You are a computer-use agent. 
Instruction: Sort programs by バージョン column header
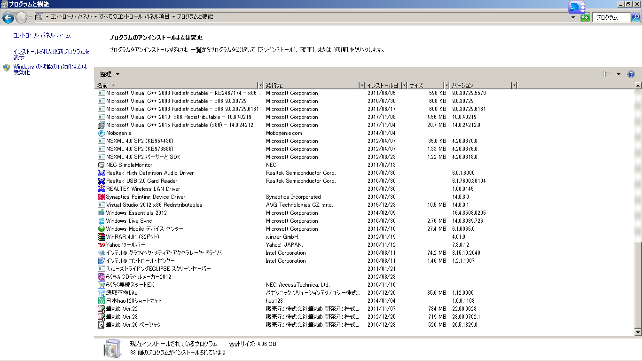[x=479, y=86]
